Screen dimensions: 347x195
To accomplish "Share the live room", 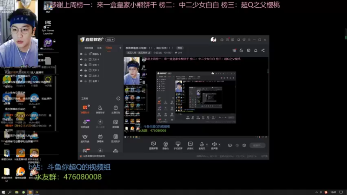I will click(x=263, y=50).
